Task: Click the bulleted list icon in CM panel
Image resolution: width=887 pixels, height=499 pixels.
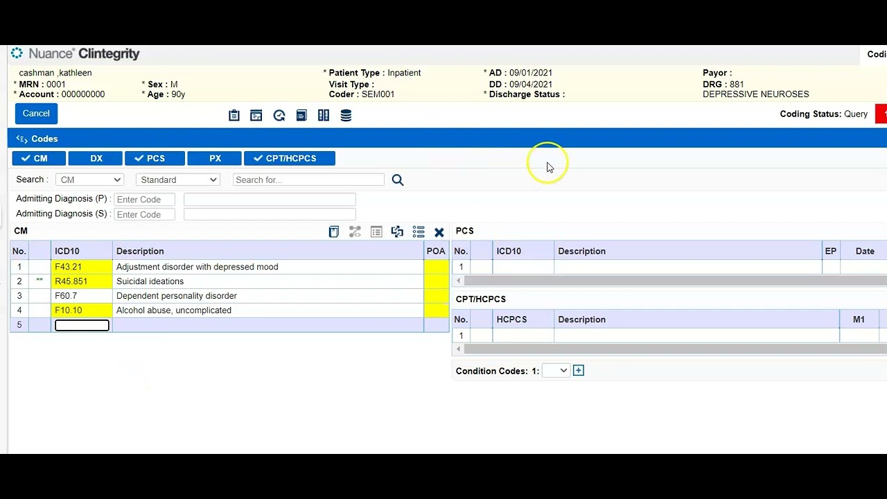Action: pos(419,232)
